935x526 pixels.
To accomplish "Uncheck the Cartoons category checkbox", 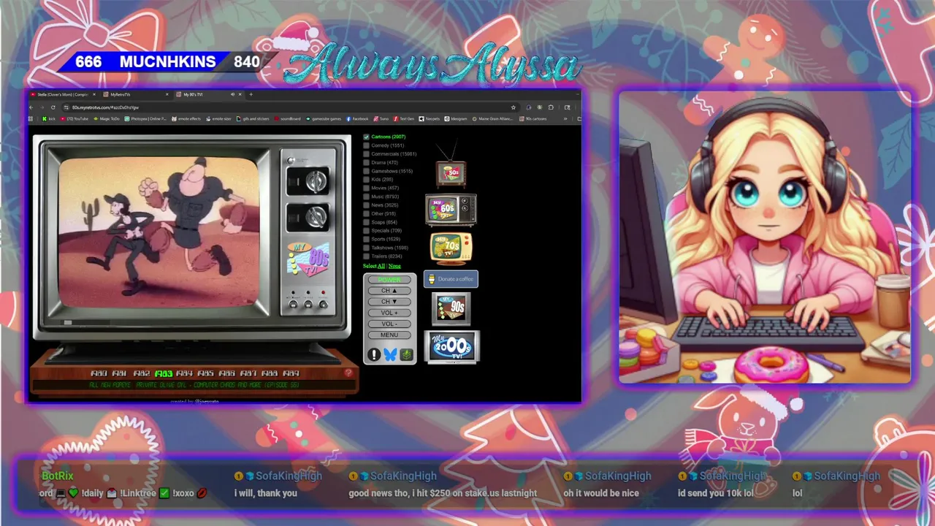I will pos(367,137).
